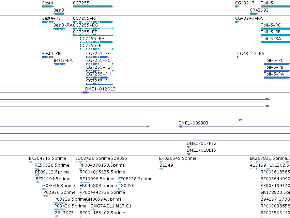Select EST EK304315.5prime
Viewport: 290px width, 218px height.
31,162
